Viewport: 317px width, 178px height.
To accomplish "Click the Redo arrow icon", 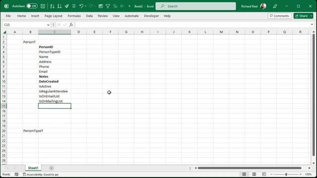I will 91,6.
